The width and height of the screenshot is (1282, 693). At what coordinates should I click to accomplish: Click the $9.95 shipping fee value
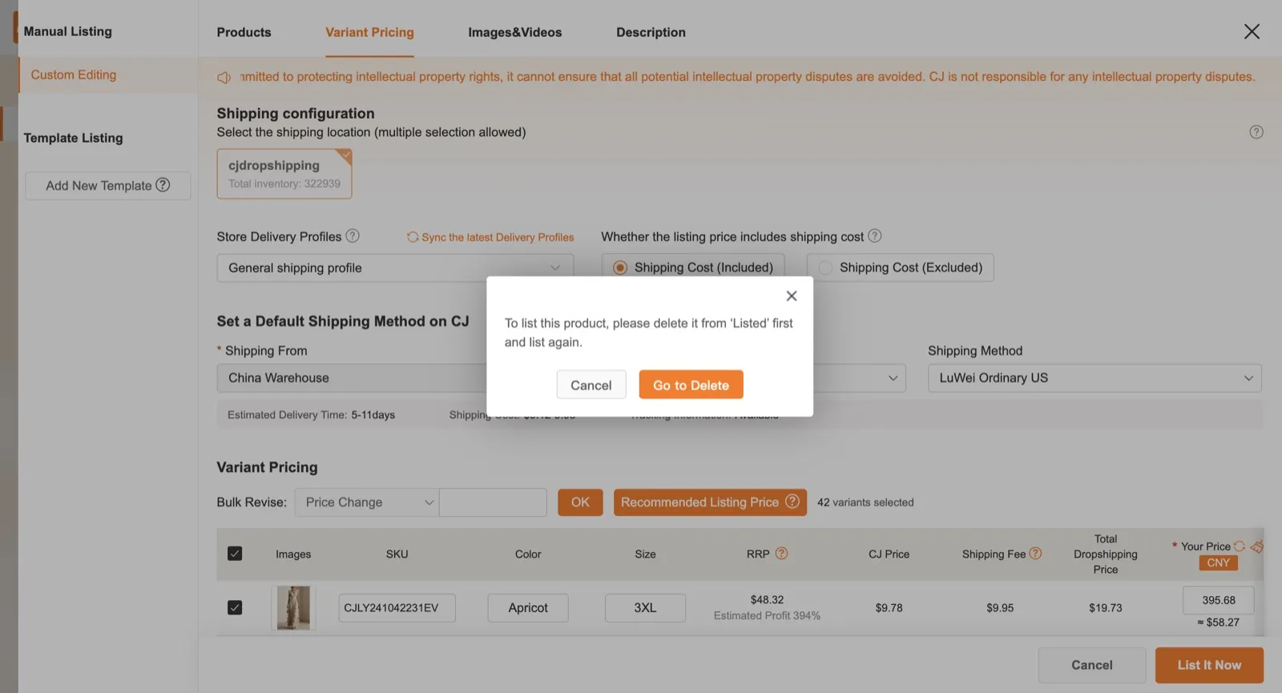click(1000, 608)
